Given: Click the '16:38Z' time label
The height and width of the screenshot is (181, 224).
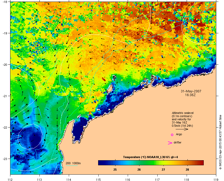Looking at the screenshot, I should click(191, 95).
